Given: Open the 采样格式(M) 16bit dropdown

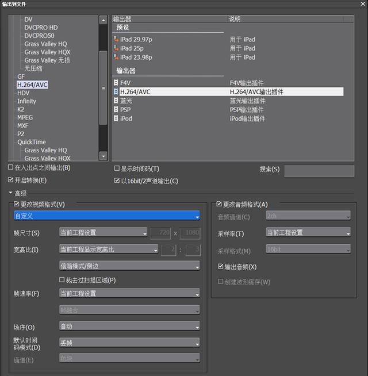Looking at the screenshot, I should [x=308, y=249].
